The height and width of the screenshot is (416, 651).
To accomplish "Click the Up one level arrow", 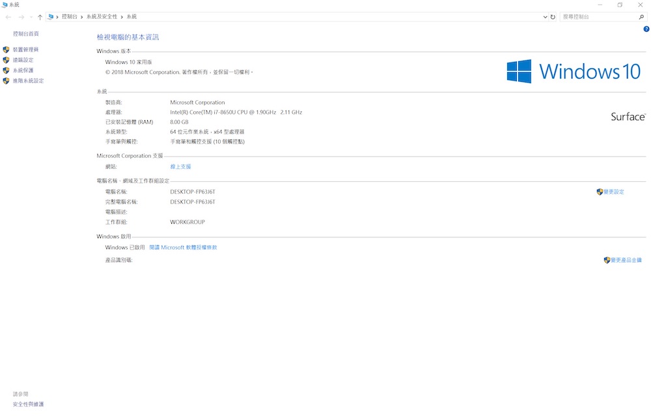I will click(x=40, y=17).
